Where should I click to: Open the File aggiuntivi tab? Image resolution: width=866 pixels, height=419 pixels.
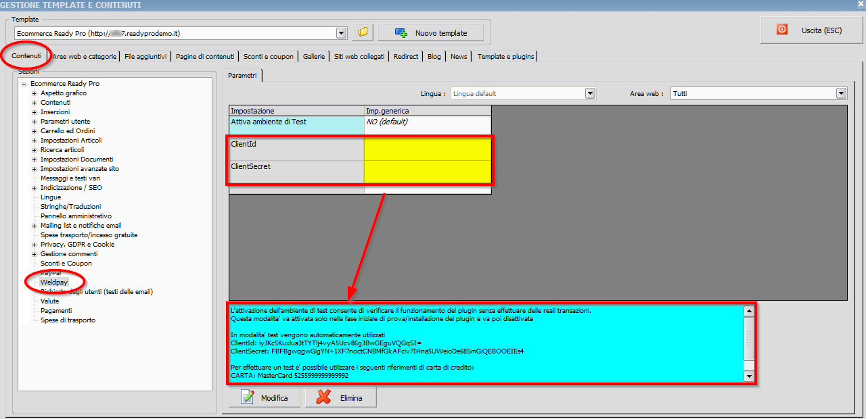coord(145,57)
